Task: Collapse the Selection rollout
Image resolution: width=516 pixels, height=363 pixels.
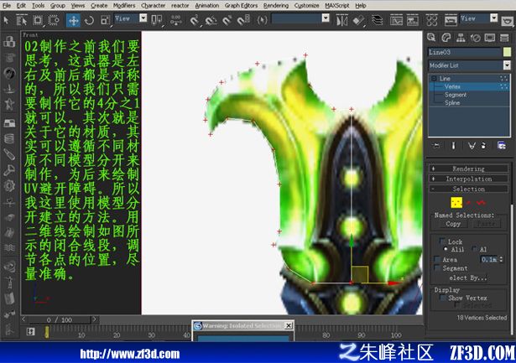Action: (x=468, y=189)
